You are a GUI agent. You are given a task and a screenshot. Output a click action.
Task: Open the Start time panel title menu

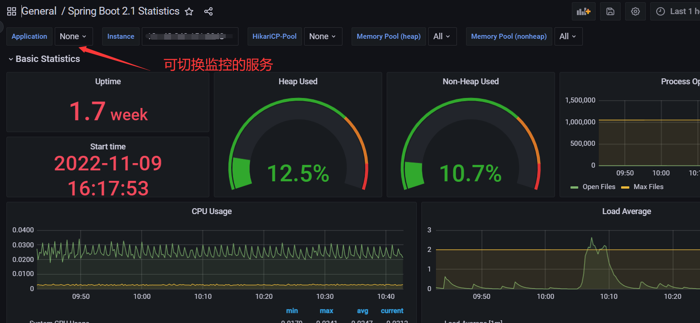[x=108, y=147]
